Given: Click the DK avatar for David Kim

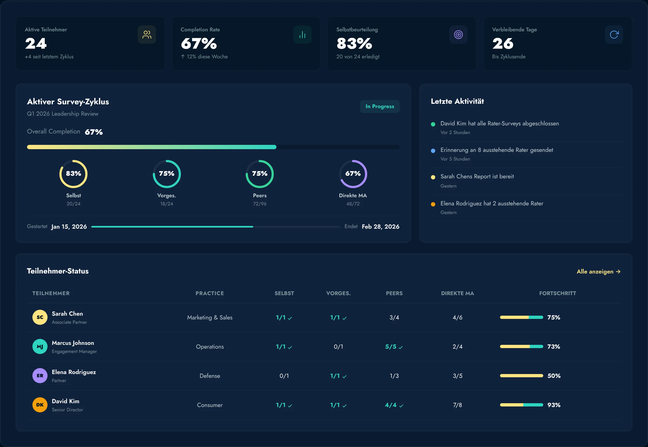Looking at the screenshot, I should (40, 405).
